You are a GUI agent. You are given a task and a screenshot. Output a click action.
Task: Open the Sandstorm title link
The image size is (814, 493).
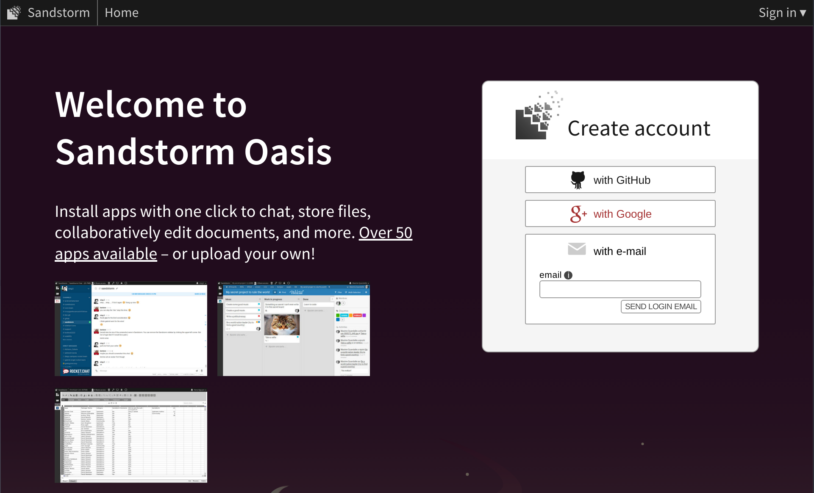click(x=58, y=13)
